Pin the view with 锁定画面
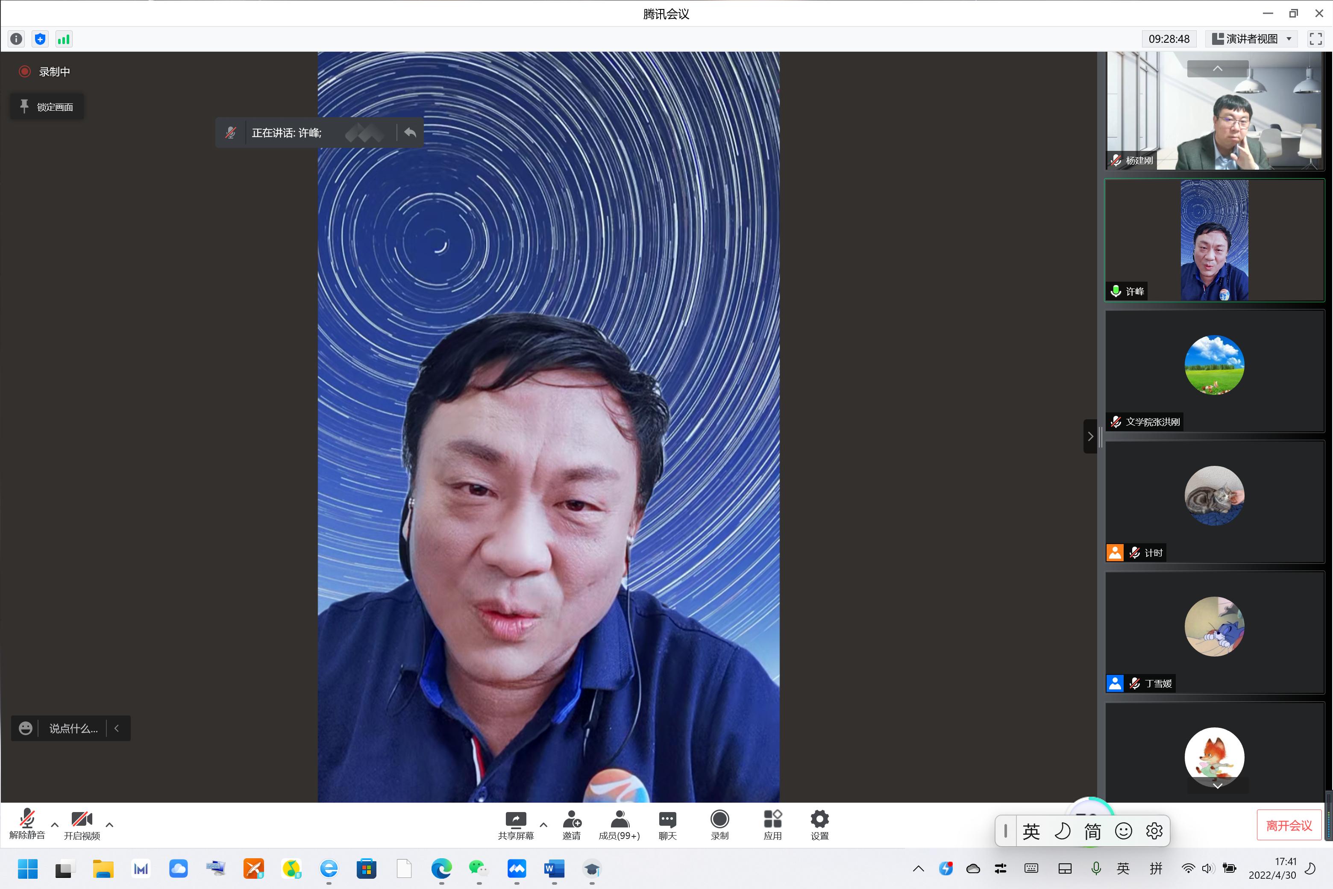The image size is (1333, 889). [47, 106]
